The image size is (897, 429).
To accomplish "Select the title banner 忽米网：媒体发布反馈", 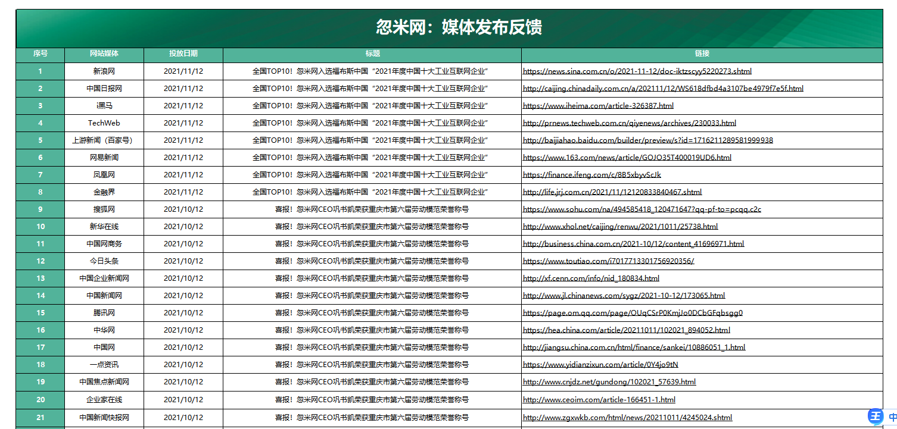I will point(458,27).
